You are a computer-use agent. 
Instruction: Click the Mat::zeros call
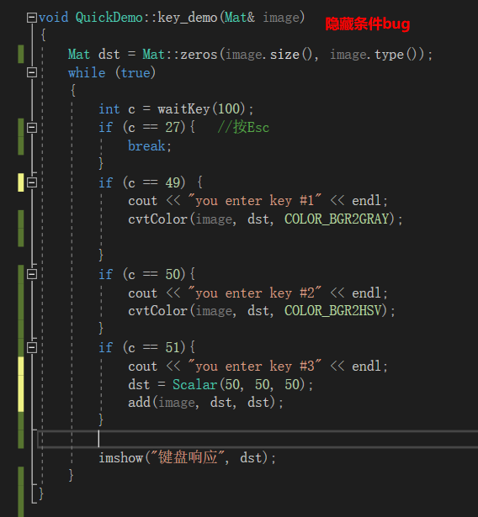(180, 55)
